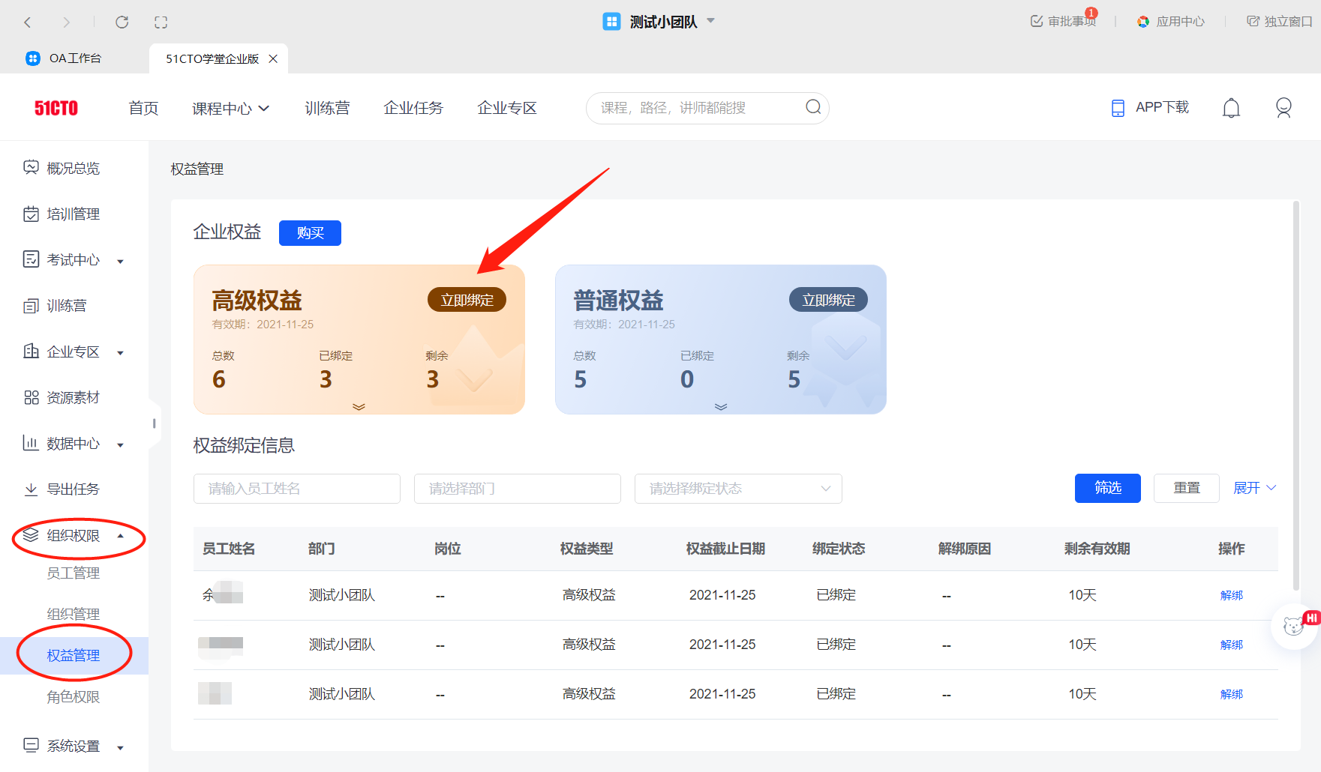Click the 重置 reset button
Image resolution: width=1321 pixels, height=772 pixels.
click(1187, 488)
